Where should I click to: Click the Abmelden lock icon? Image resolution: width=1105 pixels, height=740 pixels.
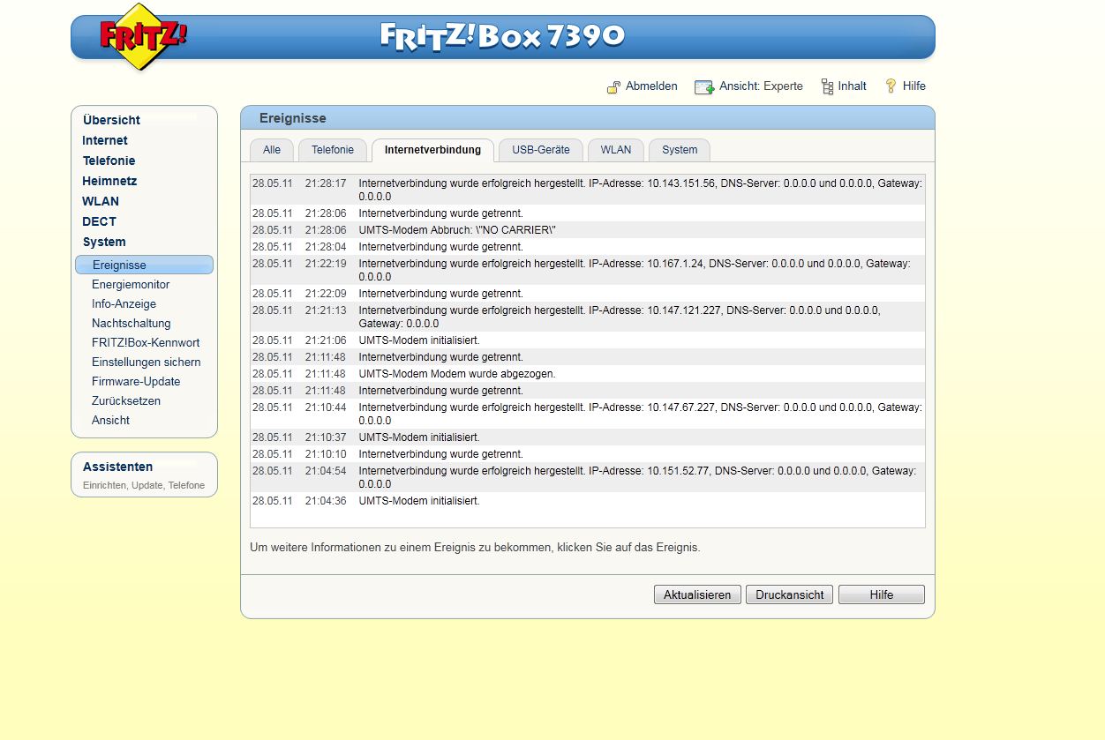614,86
